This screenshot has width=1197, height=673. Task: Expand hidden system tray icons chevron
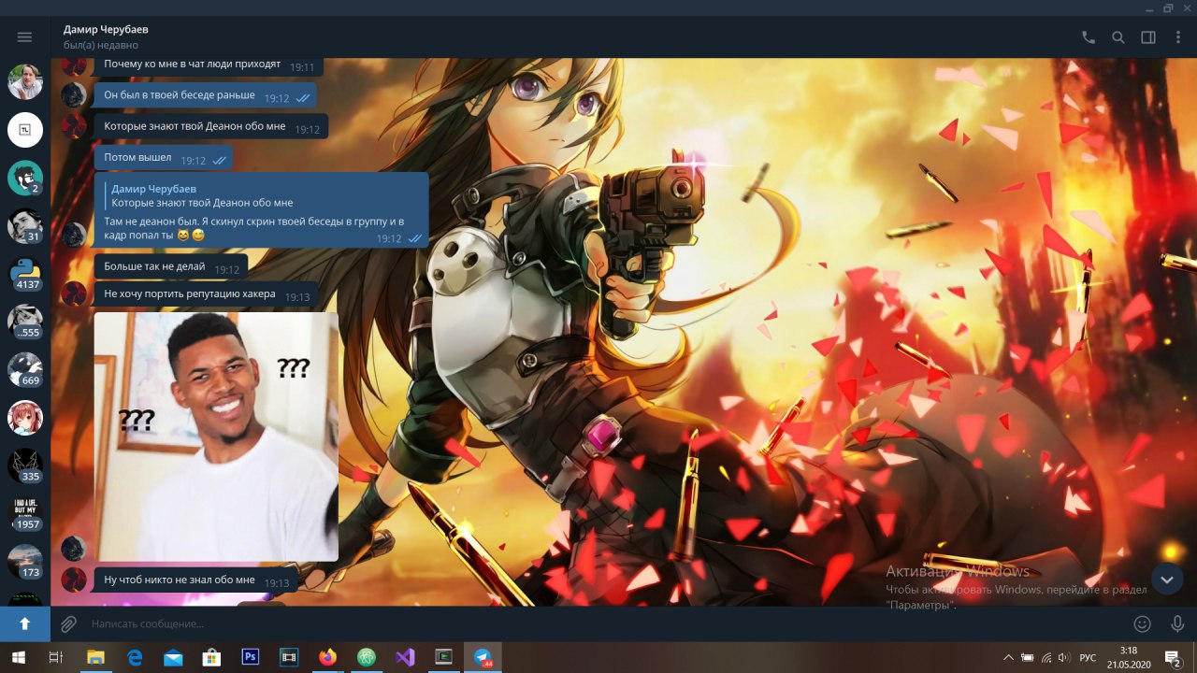[x=1008, y=657]
